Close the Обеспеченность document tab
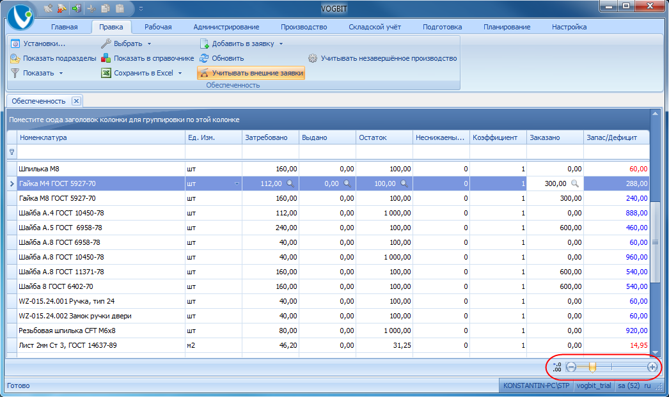The height and width of the screenshot is (397, 669). [x=76, y=101]
